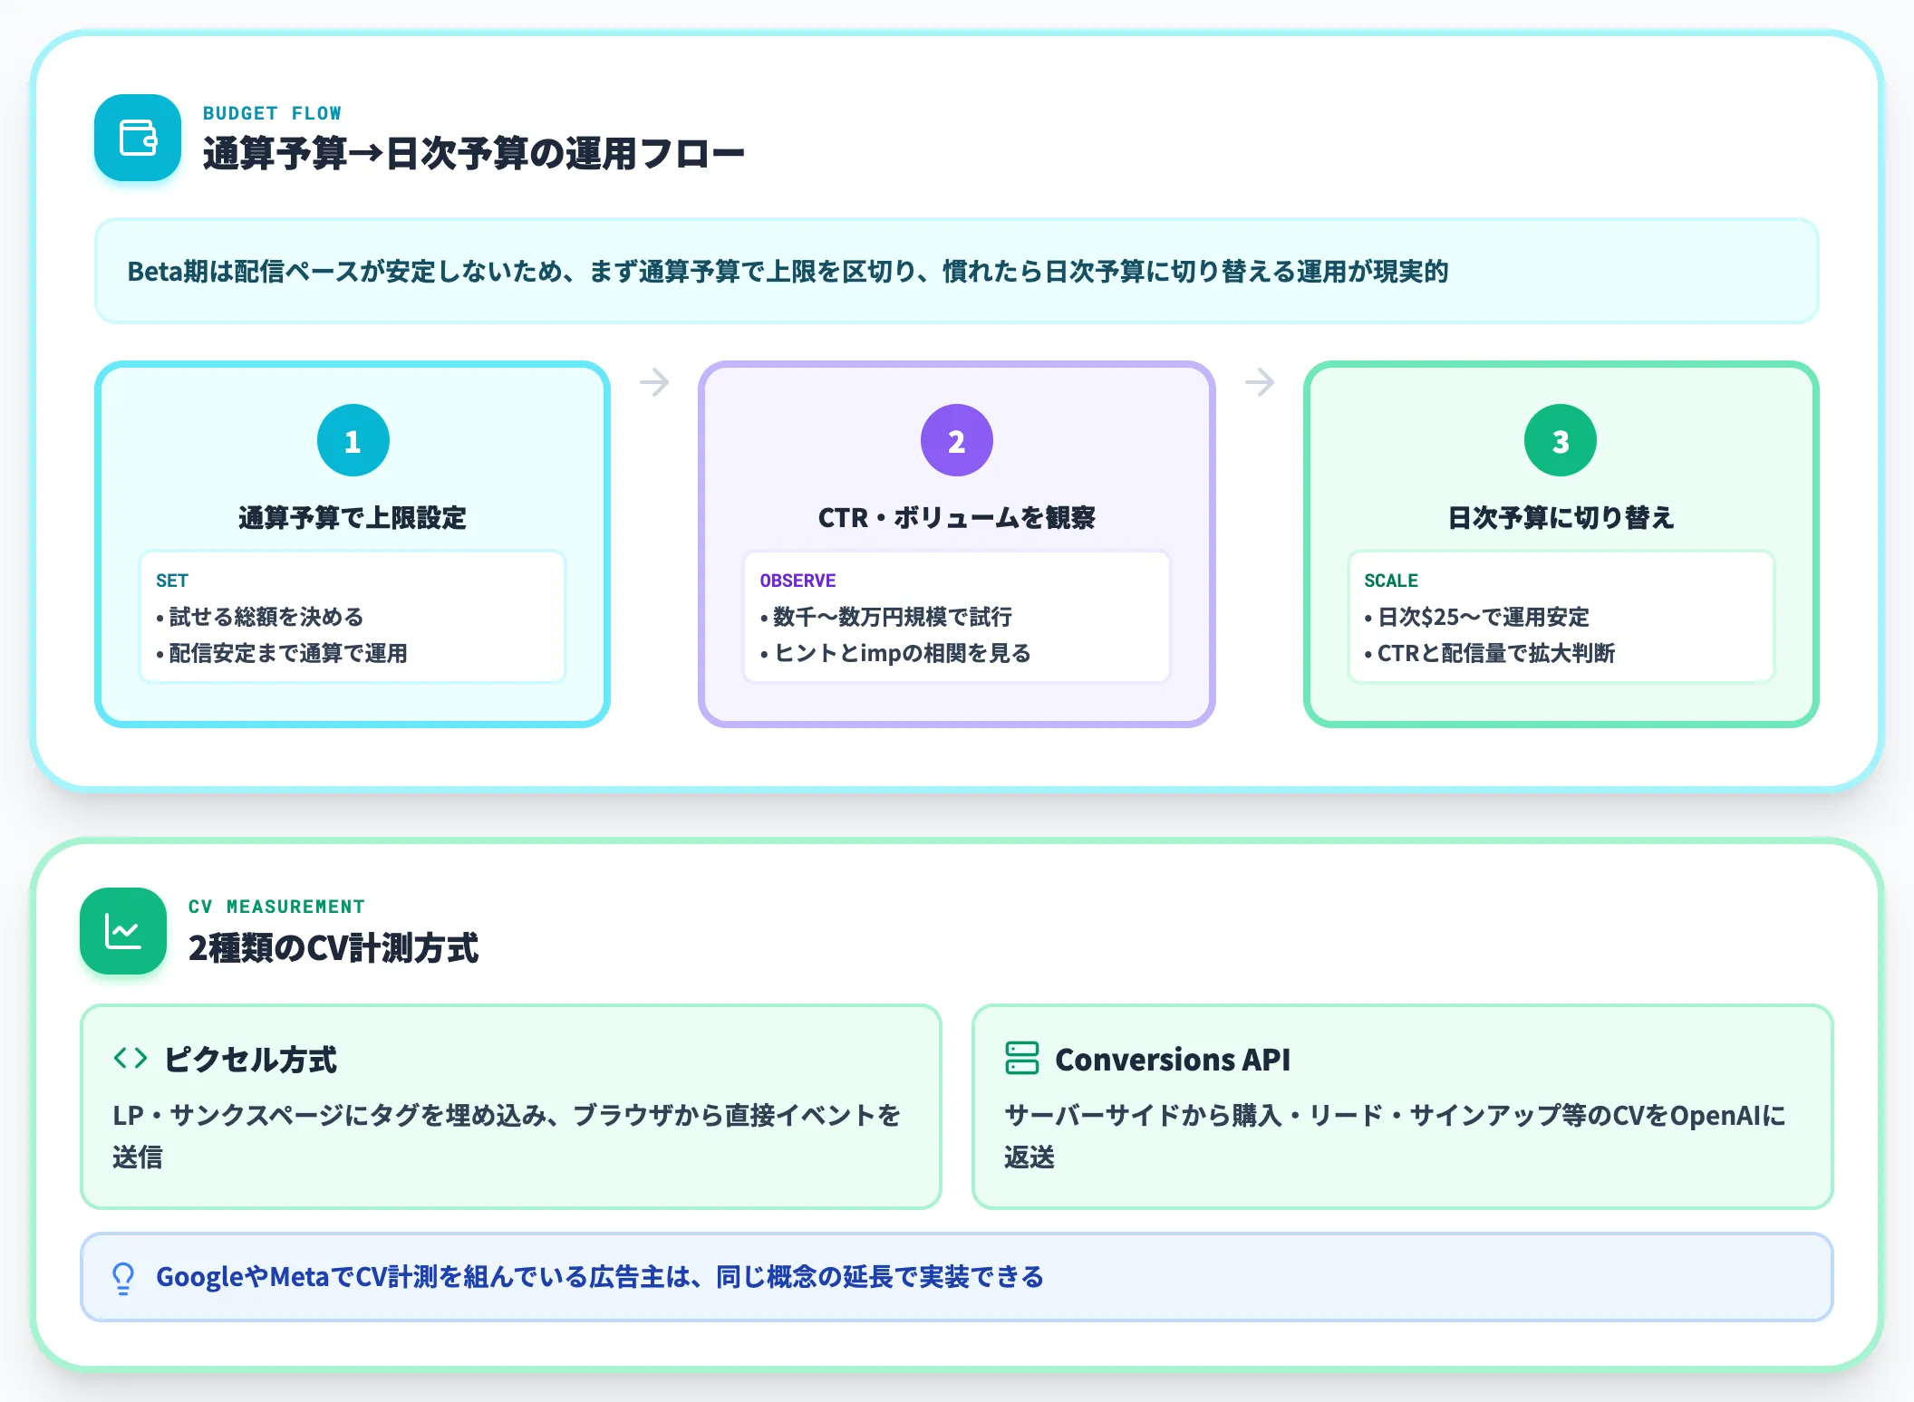
Task: Click the step 1 number circle
Action: click(353, 440)
